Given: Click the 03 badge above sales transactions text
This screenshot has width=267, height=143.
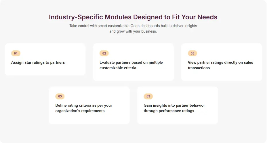Looking at the screenshot, I should 192,53.
